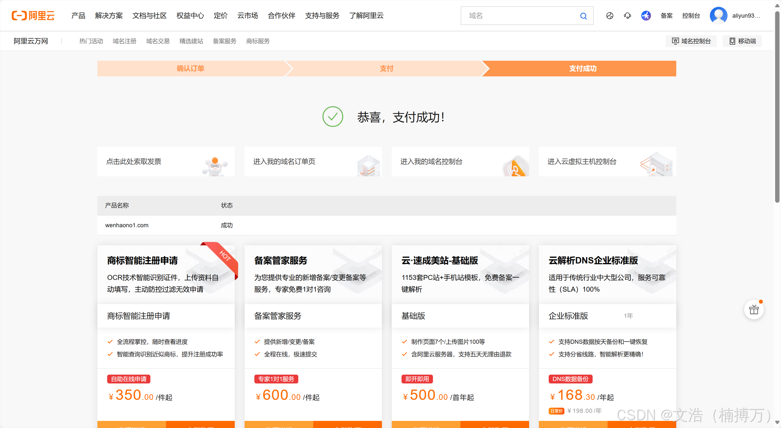This screenshot has height=428, width=781.
Task: Open the 产品 top menu
Action: 78,16
